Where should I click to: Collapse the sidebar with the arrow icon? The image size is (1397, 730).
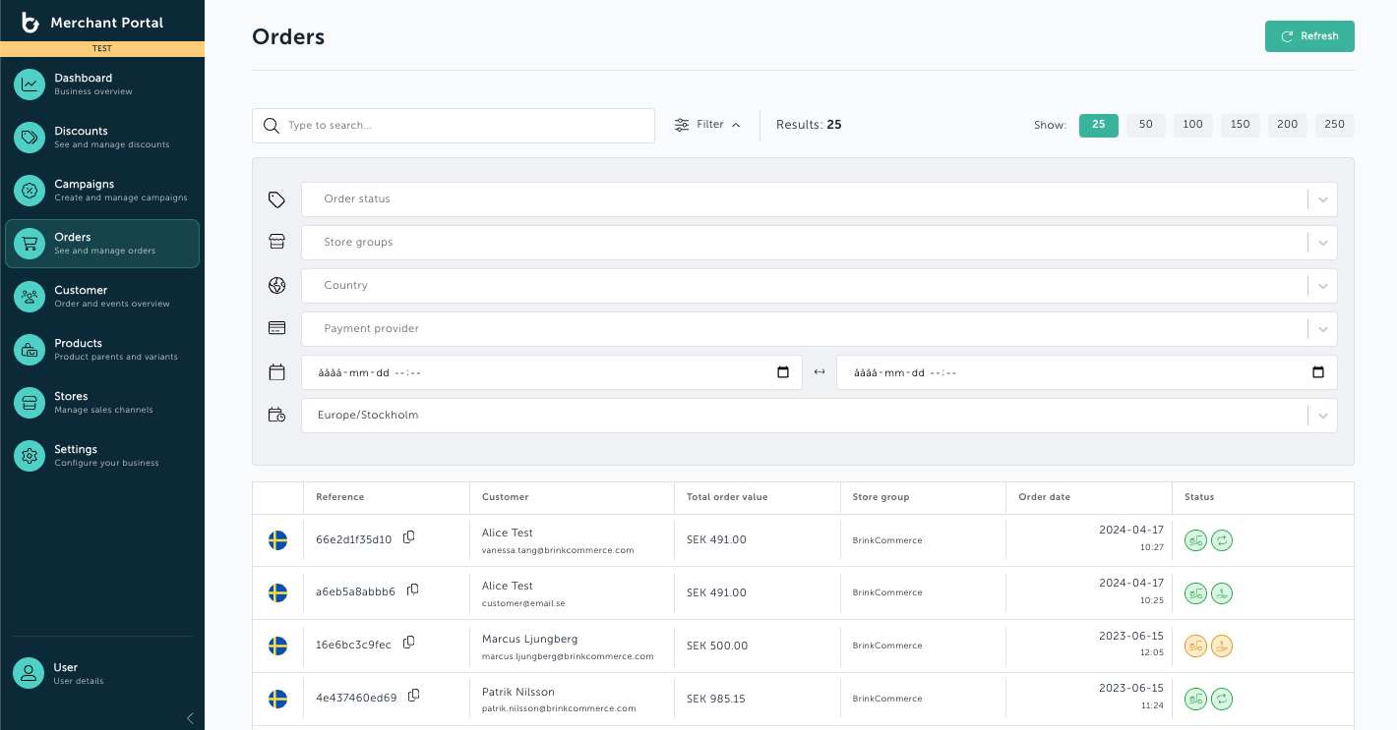pyautogui.click(x=190, y=718)
